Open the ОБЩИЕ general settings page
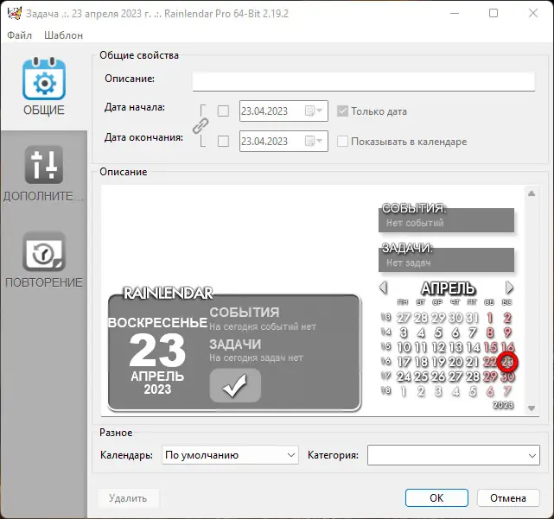The height and width of the screenshot is (519, 554). (44, 86)
